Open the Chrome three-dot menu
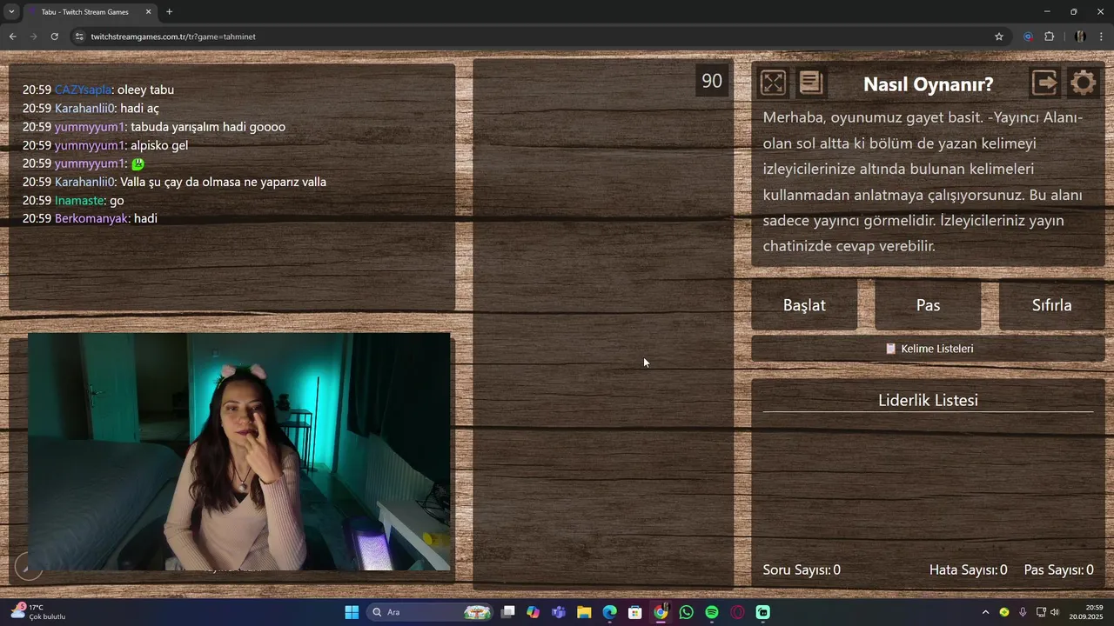Viewport: 1114px width, 626px height. click(1102, 37)
